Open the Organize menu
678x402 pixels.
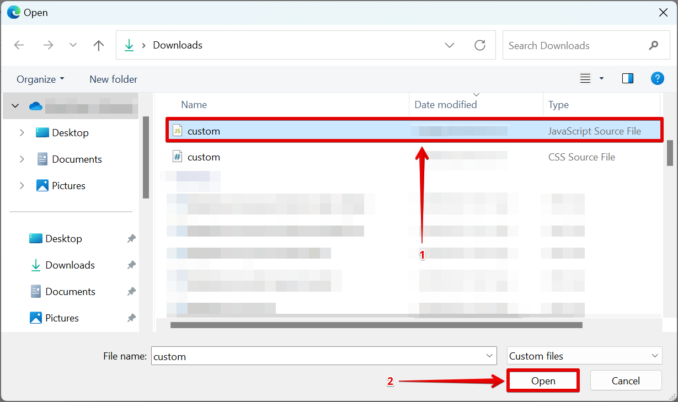(x=40, y=79)
